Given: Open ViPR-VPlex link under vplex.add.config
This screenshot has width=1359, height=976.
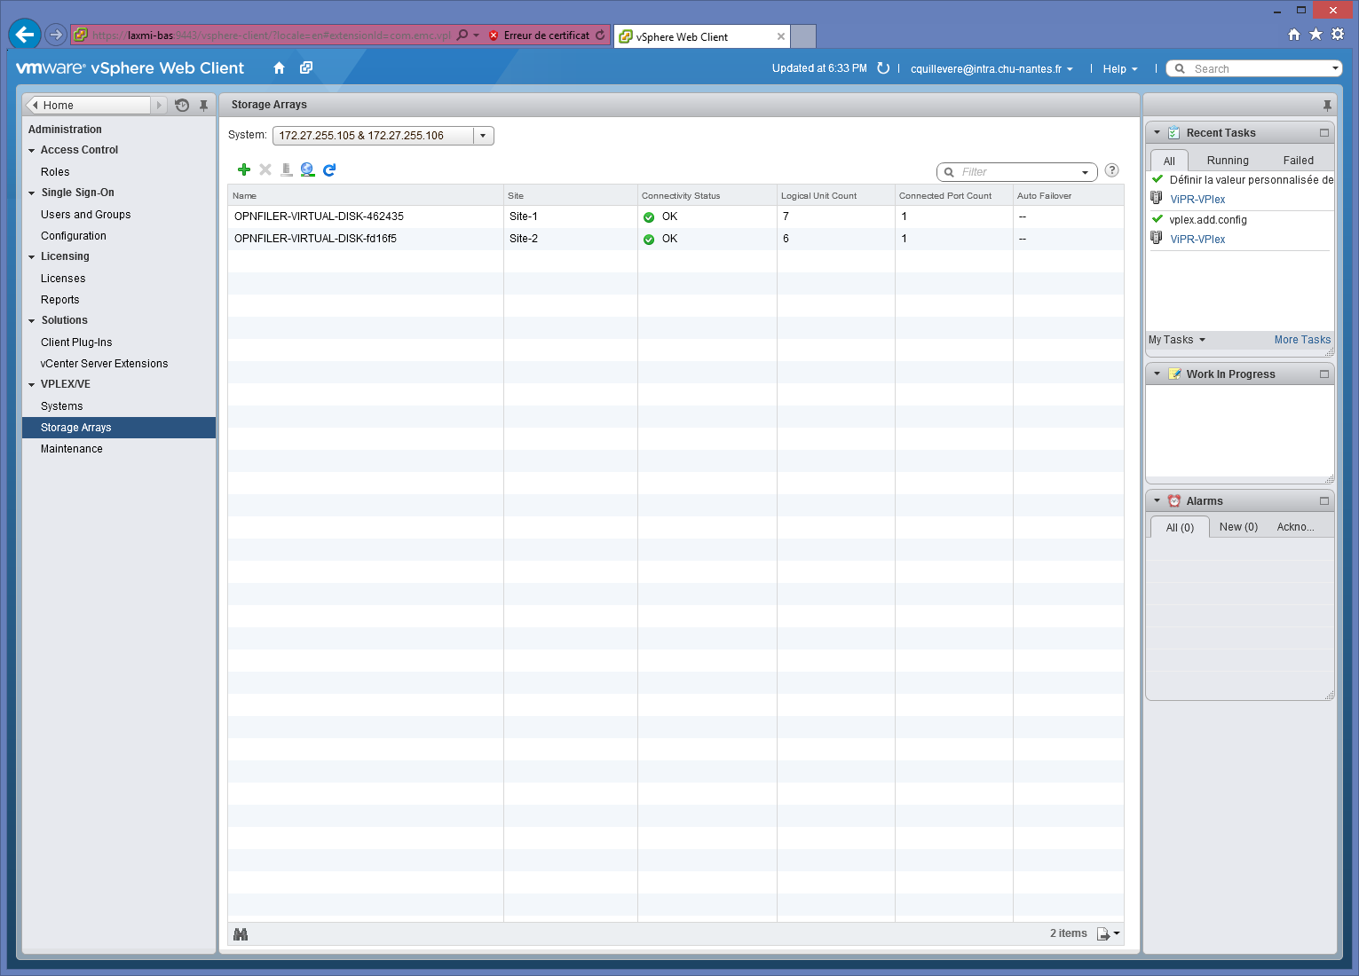Looking at the screenshot, I should 1197,240.
